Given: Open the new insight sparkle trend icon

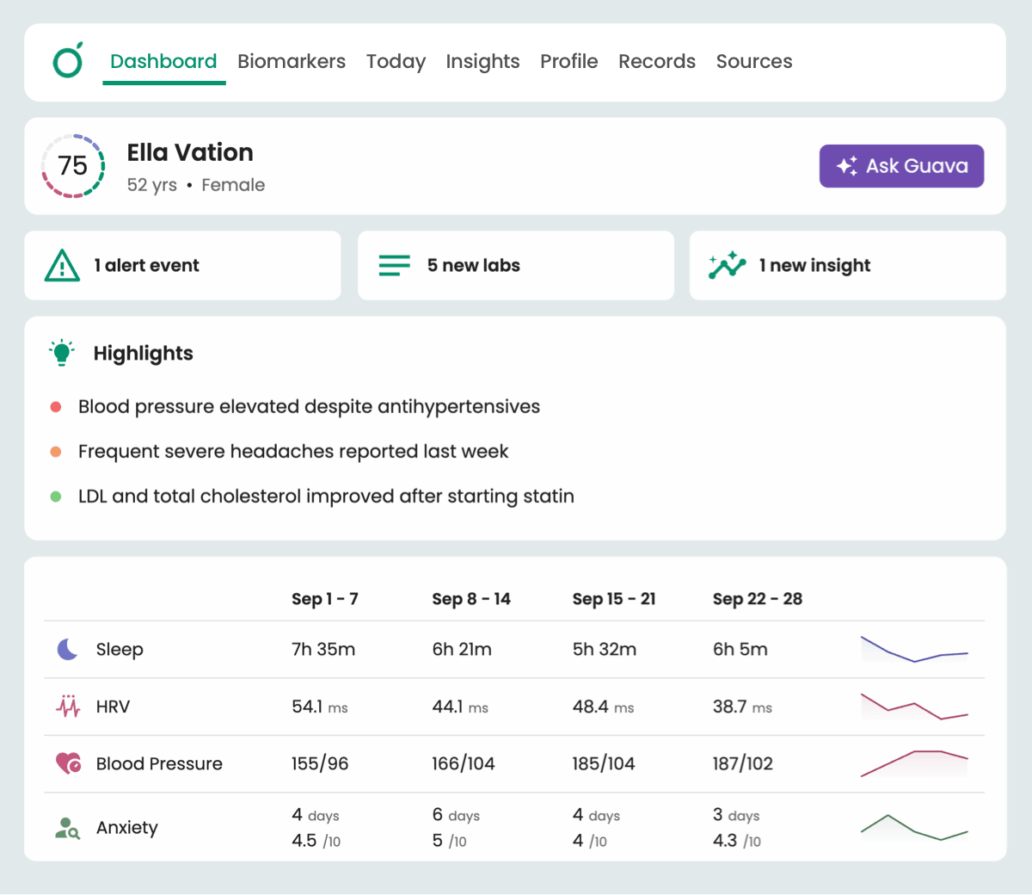Looking at the screenshot, I should [x=727, y=265].
